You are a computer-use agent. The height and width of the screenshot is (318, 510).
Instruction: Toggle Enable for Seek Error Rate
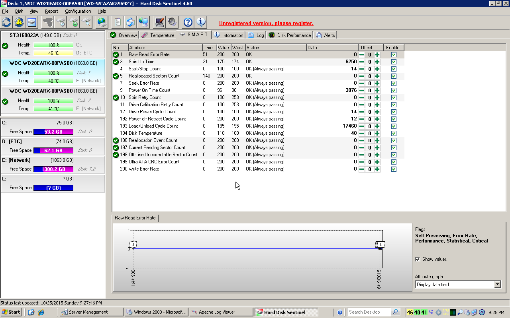(394, 83)
